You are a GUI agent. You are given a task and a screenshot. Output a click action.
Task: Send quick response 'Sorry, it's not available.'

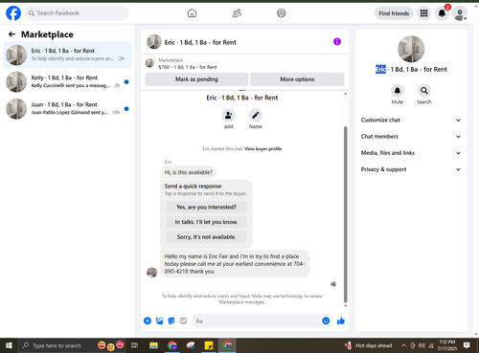206,237
